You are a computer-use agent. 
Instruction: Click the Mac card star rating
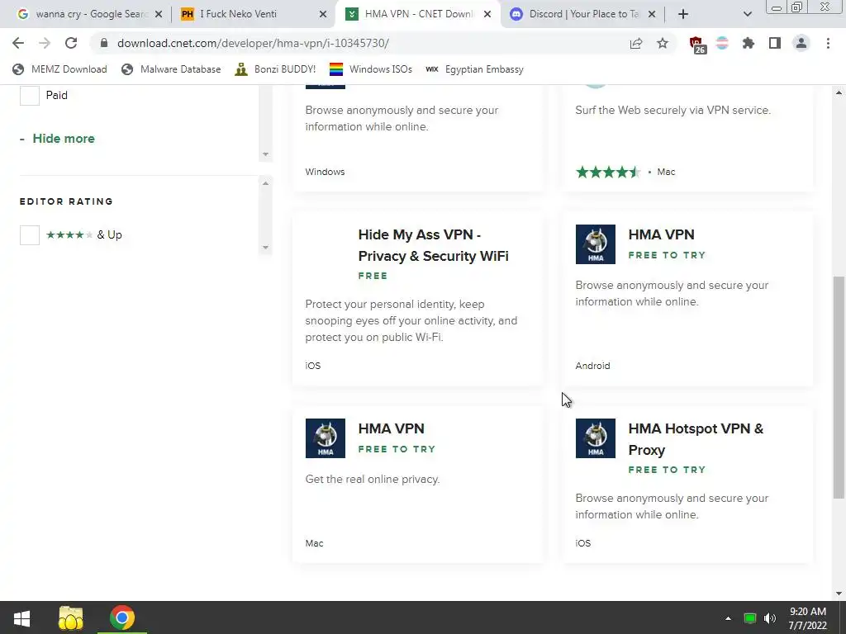(x=608, y=172)
